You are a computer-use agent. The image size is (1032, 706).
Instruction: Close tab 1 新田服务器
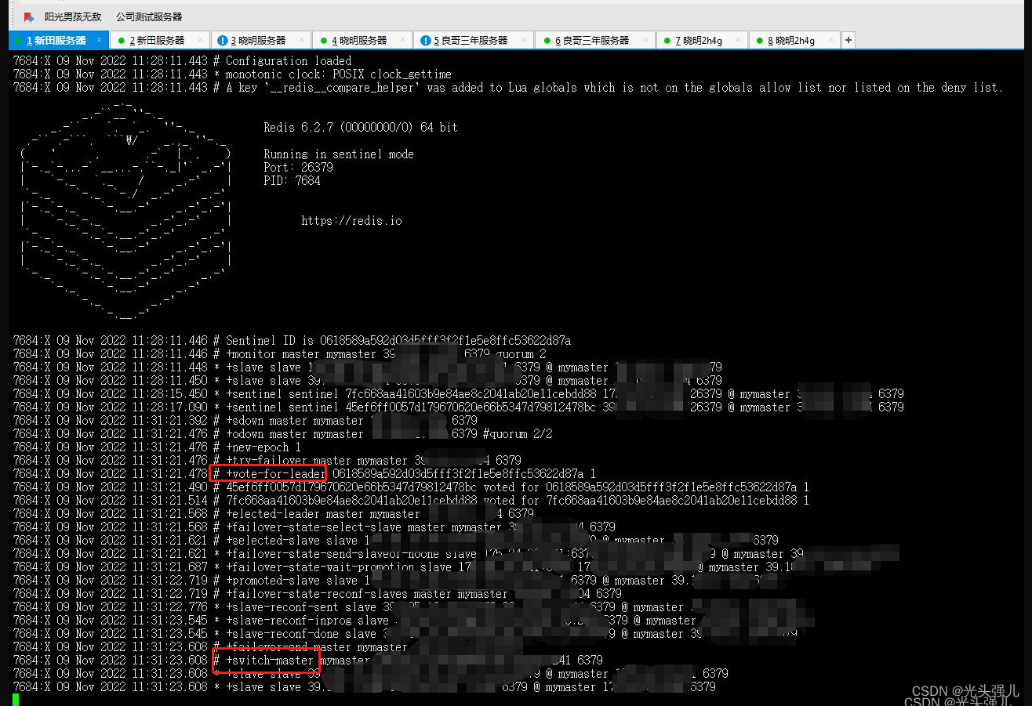coord(100,39)
